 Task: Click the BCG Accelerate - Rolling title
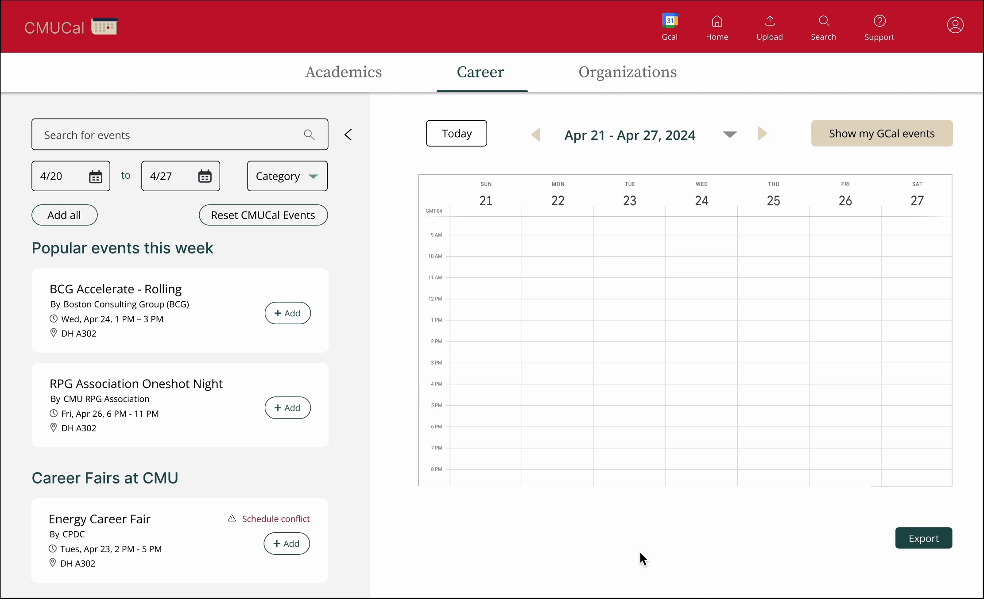tap(116, 289)
